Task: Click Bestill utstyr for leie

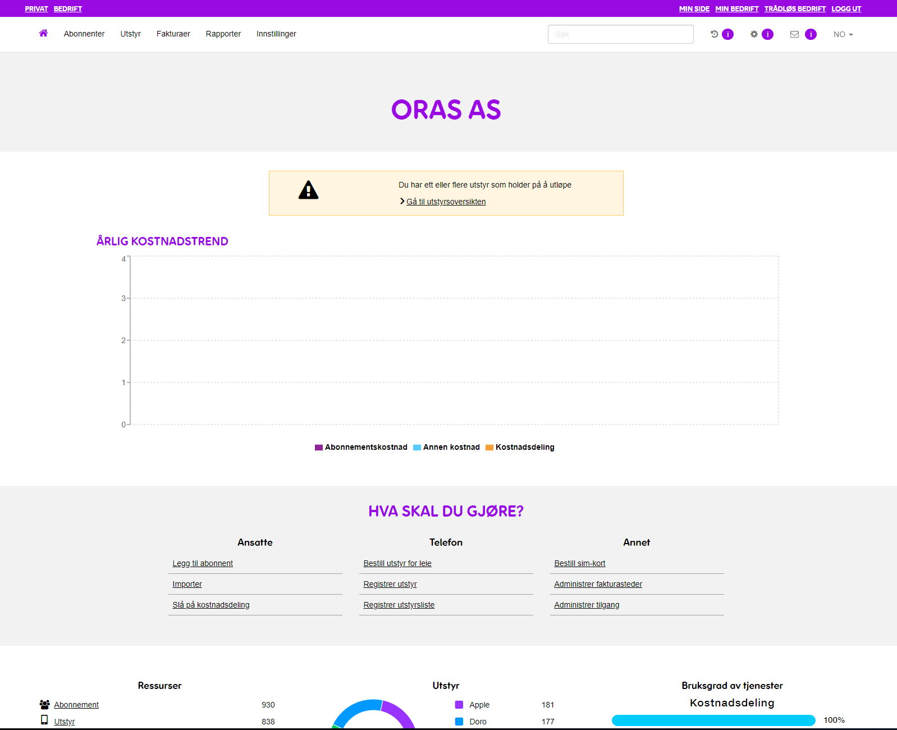Action: (x=397, y=563)
